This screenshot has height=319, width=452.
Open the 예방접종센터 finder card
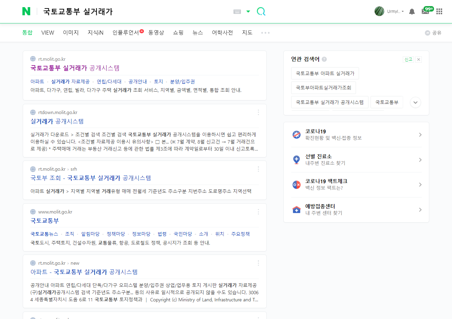coord(356,210)
